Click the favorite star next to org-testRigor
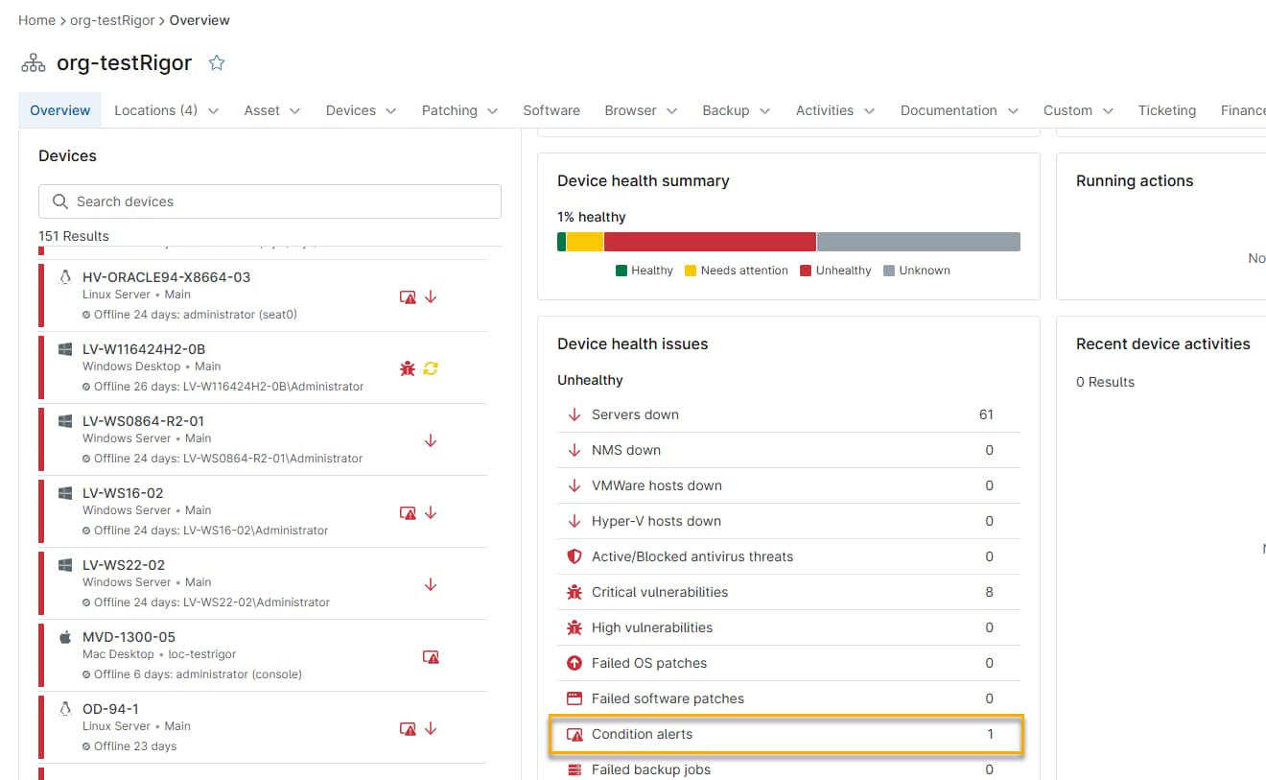The image size is (1266, 780). pos(217,63)
